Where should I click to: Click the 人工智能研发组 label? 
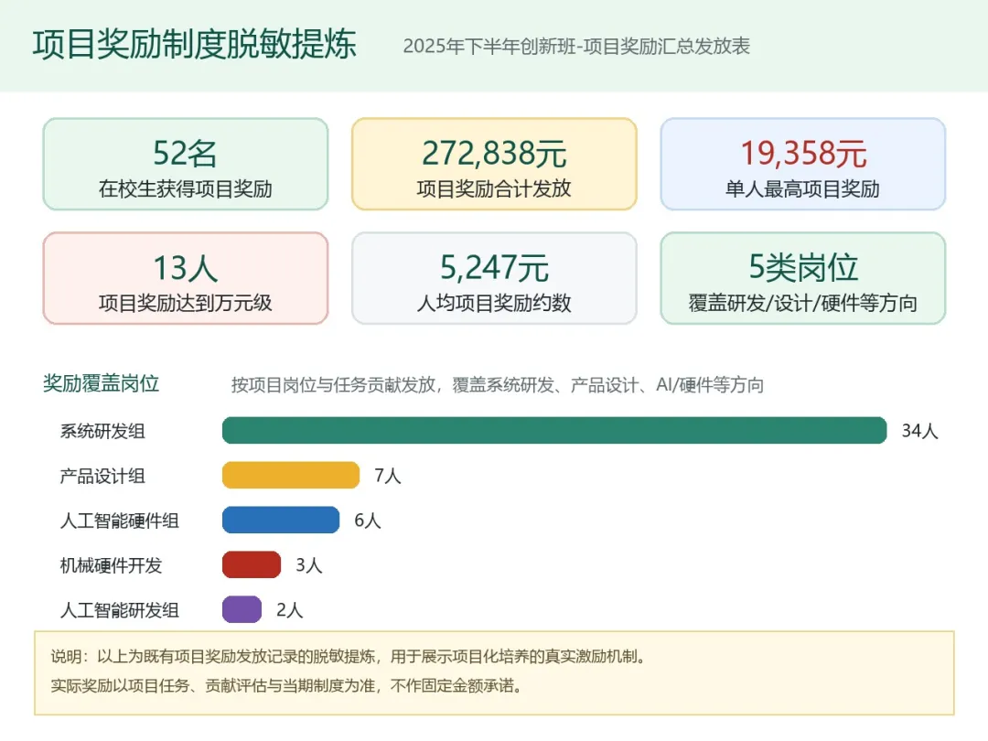point(120,610)
